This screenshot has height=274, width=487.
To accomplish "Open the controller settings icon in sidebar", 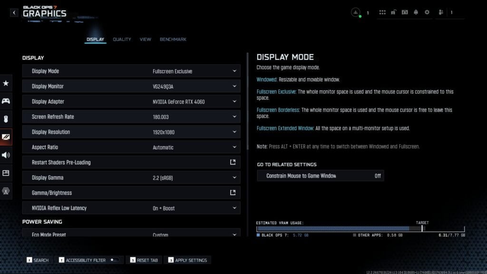I will (6, 101).
